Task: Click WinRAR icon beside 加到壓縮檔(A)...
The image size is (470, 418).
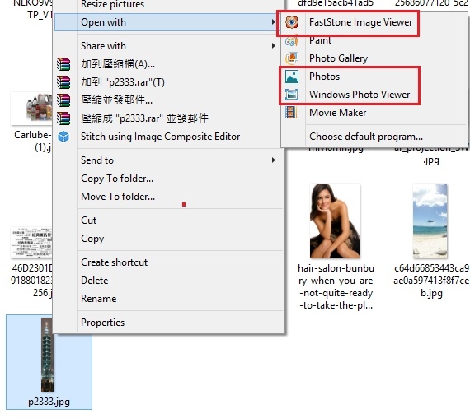Action: [x=63, y=64]
